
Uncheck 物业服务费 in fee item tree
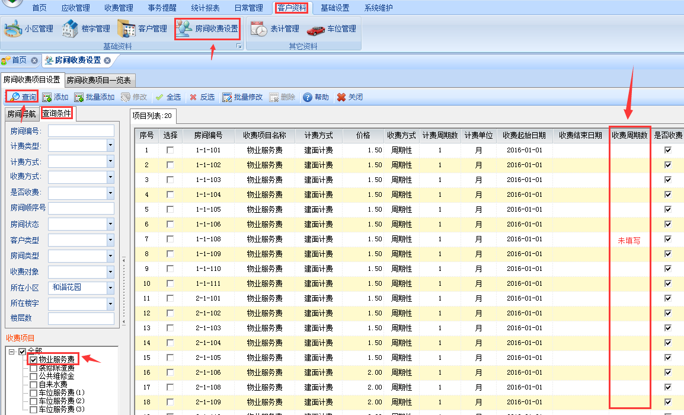(x=34, y=360)
